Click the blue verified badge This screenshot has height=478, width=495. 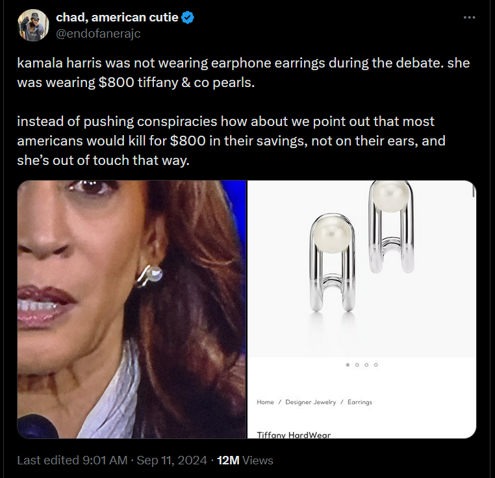tap(188, 18)
